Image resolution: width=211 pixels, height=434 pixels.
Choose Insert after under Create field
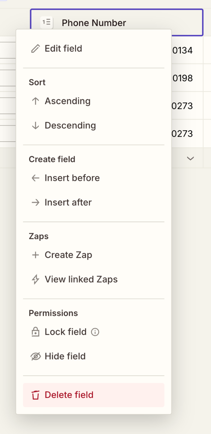[x=68, y=202]
